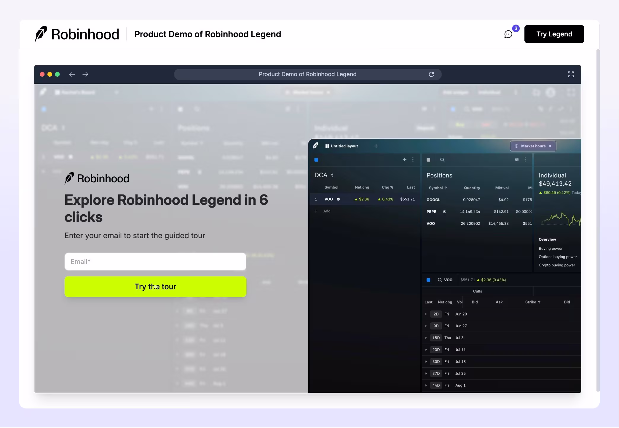Sort Positions by the Symbol column header
The height and width of the screenshot is (428, 619).
436,188
